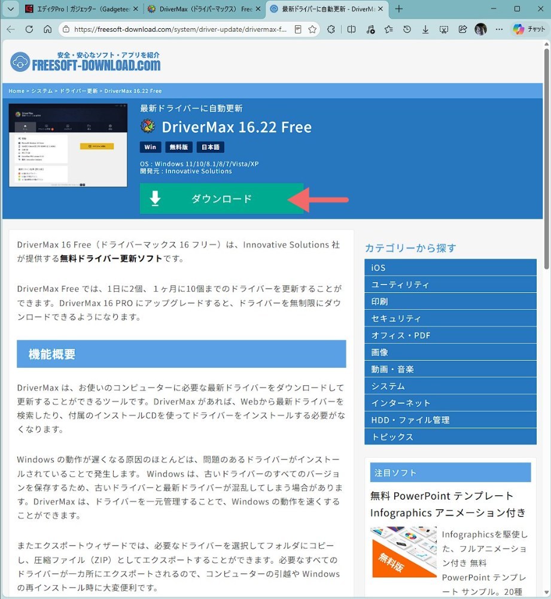Open a new browser tab
Screen dimensions: 551x599
click(399, 9)
